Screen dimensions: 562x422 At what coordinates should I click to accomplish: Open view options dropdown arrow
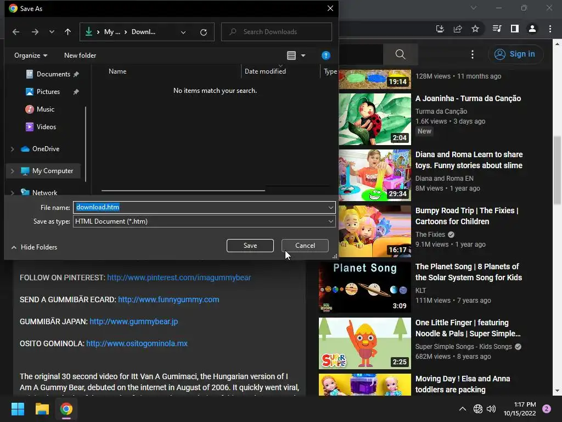click(303, 55)
